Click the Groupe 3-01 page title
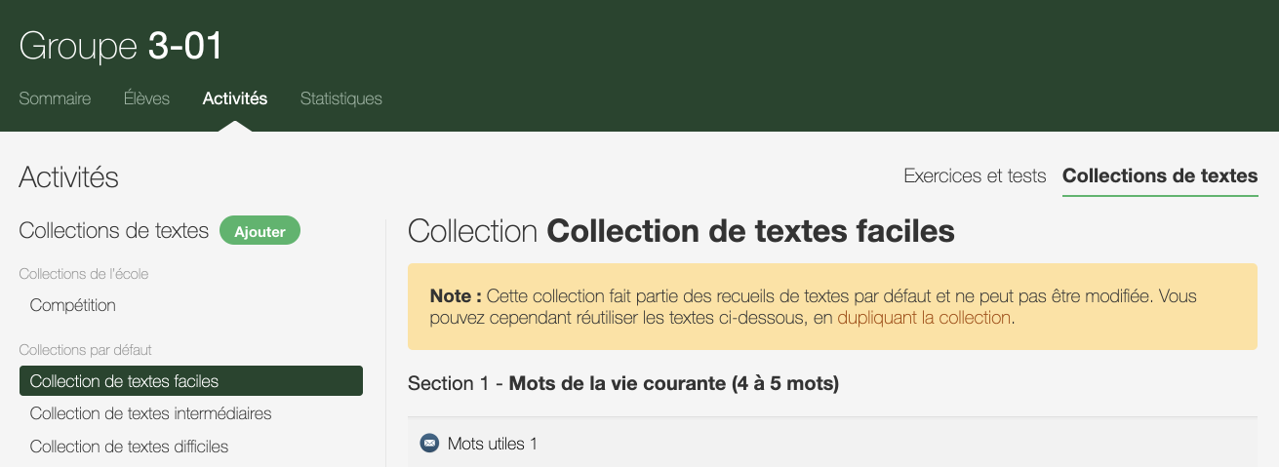This screenshot has width=1279, height=467. pyautogui.click(x=121, y=46)
